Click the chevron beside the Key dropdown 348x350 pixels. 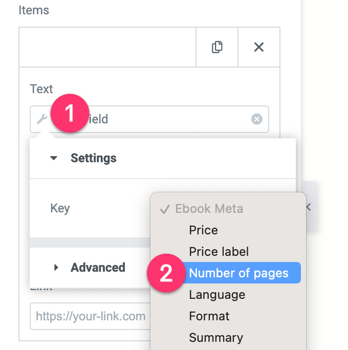308,207
